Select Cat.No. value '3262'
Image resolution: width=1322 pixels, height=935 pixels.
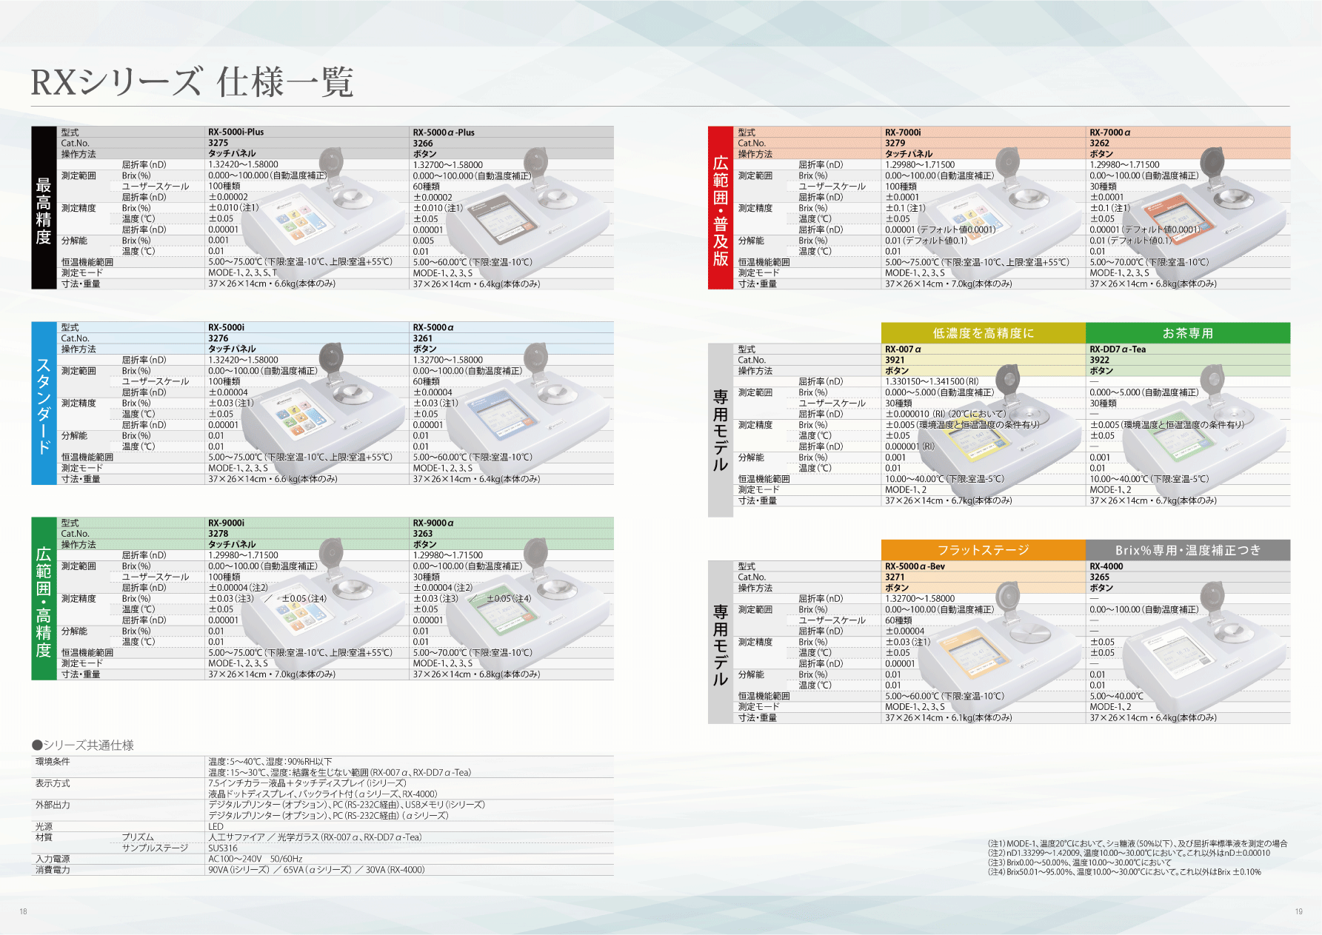pos(1100,143)
